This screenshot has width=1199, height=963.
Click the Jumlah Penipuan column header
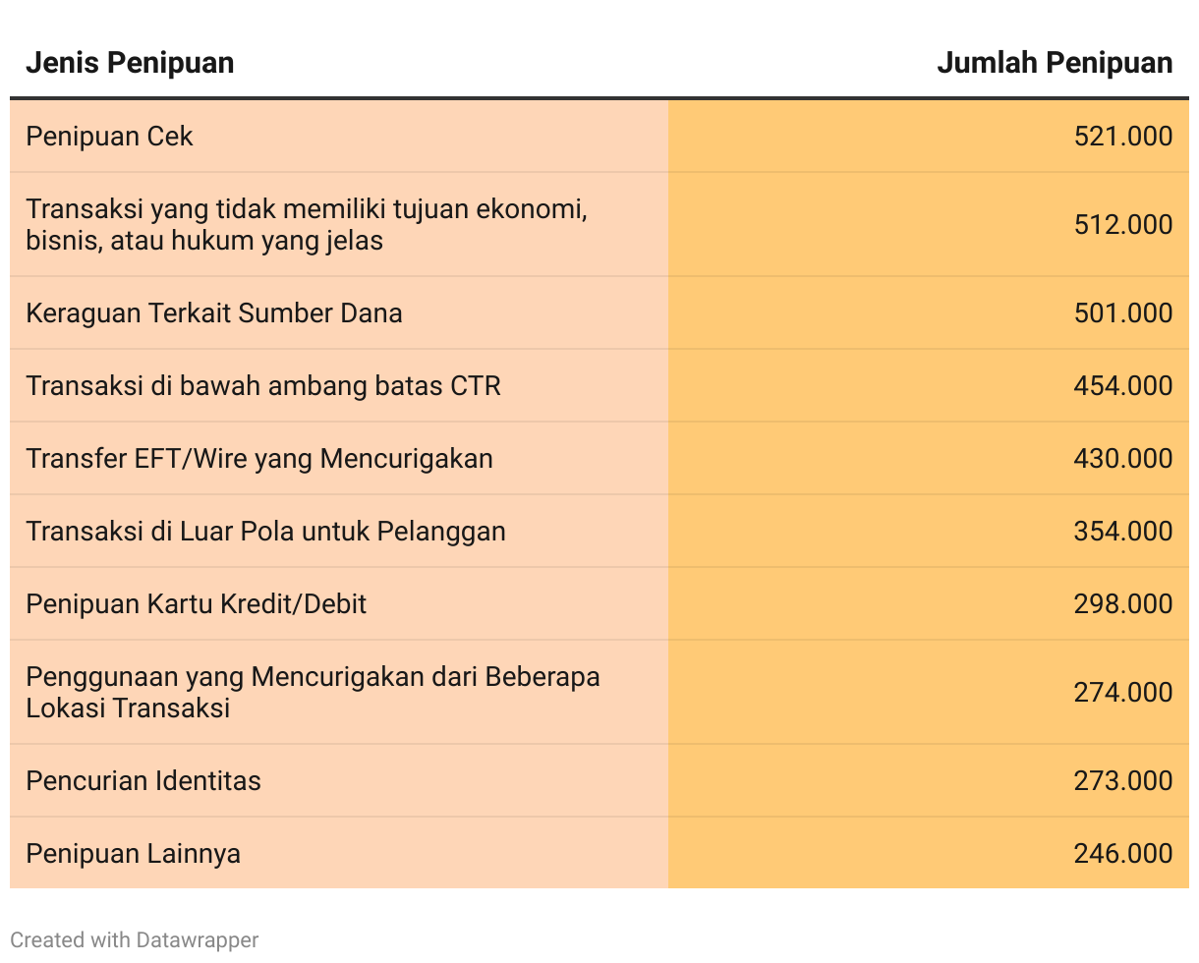click(x=1055, y=63)
